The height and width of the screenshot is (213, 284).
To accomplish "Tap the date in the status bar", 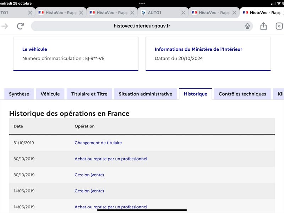I will (16, 3).
